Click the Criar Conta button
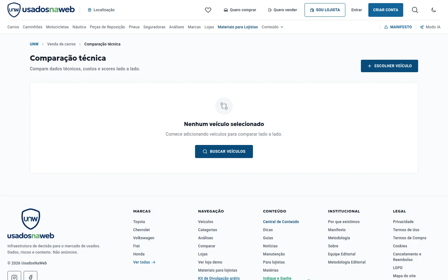This screenshot has width=448, height=280. pyautogui.click(x=386, y=10)
